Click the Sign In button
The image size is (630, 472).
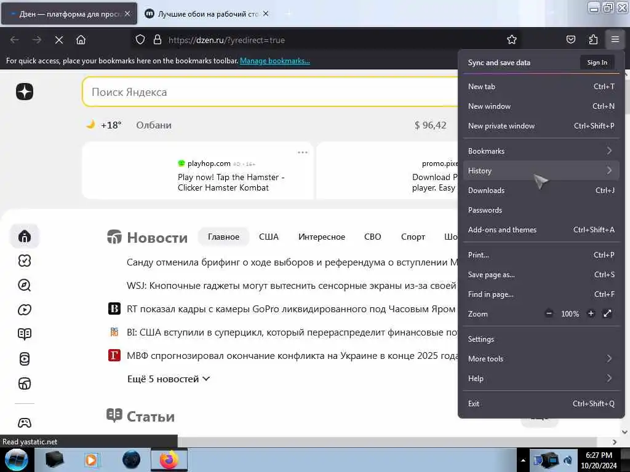pyautogui.click(x=597, y=62)
